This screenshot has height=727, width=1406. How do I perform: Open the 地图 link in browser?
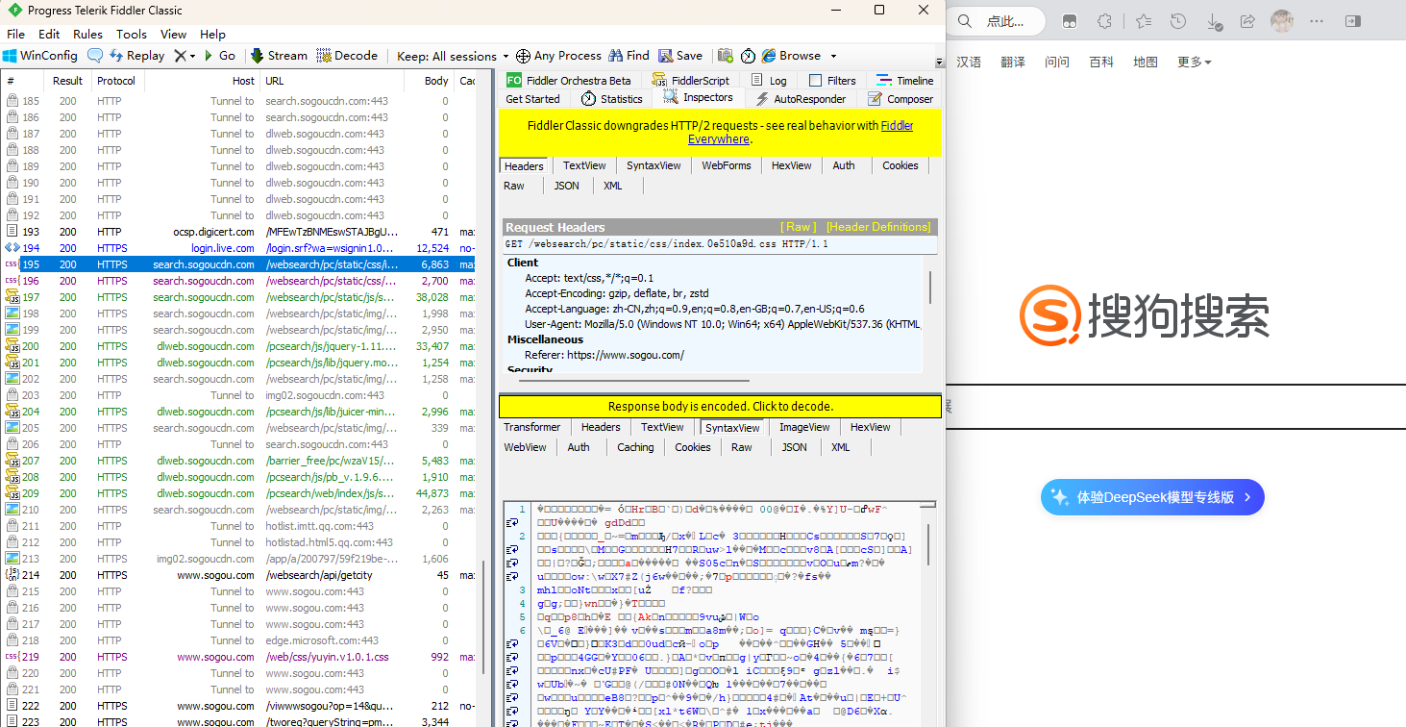tap(1146, 62)
